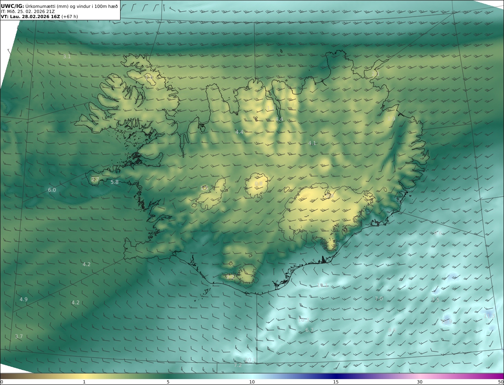The width and height of the screenshot is (504, 385).
Task: Click the 2.1 value in northeast Iceland
Action: (x=375, y=74)
